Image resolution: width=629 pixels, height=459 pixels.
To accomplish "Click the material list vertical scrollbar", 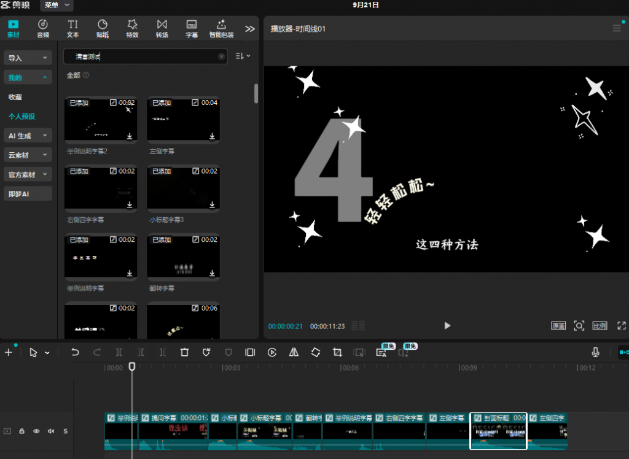I will (256, 93).
